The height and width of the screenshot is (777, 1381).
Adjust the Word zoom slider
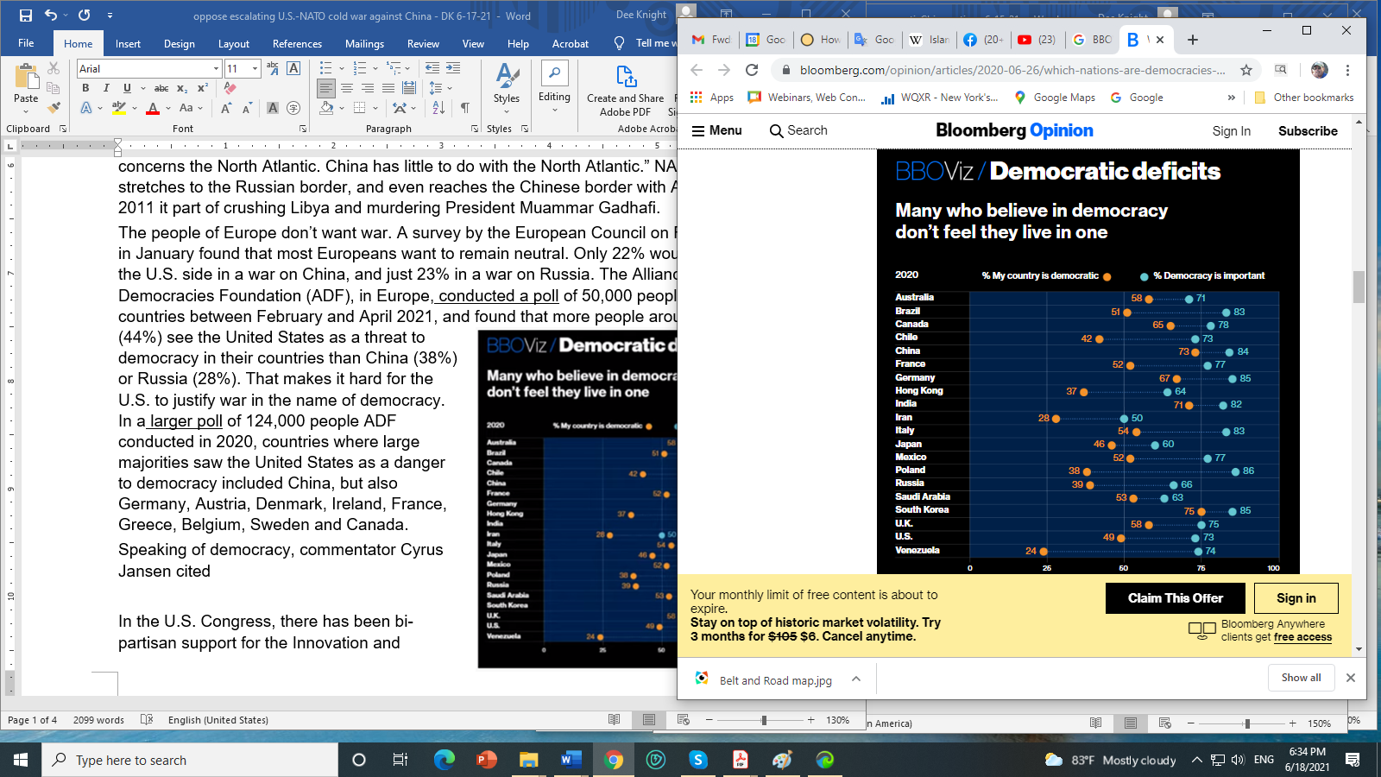[764, 720]
